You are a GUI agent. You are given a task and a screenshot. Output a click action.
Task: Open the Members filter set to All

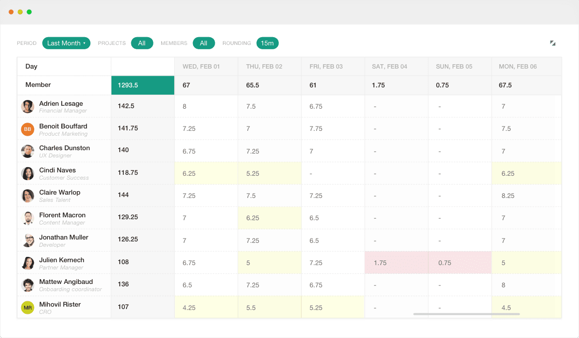(204, 43)
